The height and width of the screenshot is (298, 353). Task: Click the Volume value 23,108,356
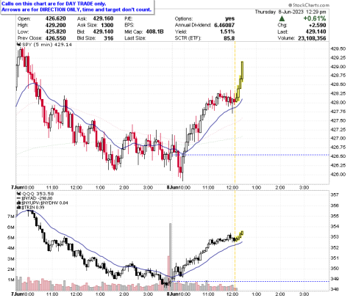312,38
